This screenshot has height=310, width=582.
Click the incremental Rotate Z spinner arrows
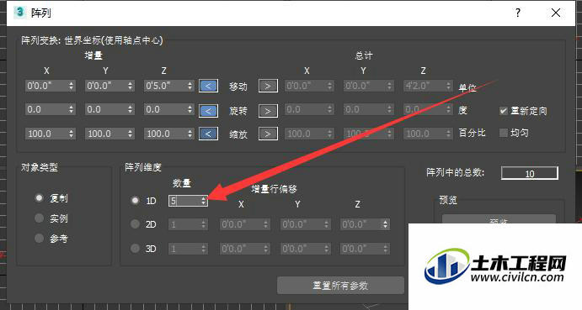(x=190, y=109)
